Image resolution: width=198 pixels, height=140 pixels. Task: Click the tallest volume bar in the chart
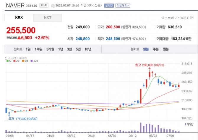141,128
